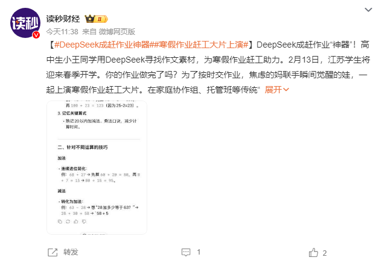Click the thumbs-up icon inside the image

[76, 221]
